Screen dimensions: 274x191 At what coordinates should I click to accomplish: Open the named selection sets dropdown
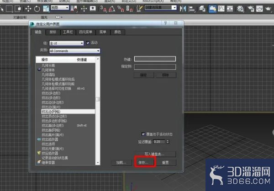[161, 7]
